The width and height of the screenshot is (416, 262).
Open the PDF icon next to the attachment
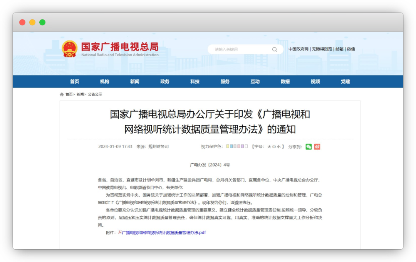coord(121,233)
